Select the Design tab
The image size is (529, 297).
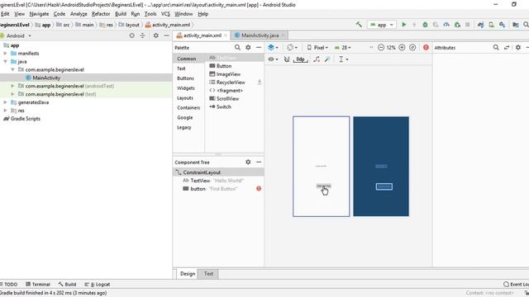188,274
